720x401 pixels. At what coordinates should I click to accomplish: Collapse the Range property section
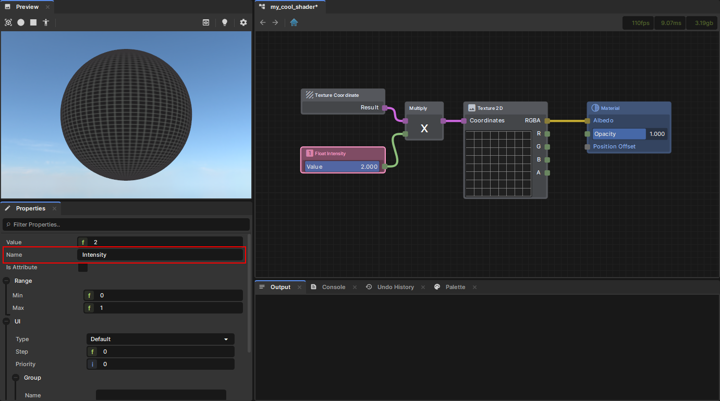[x=6, y=281]
